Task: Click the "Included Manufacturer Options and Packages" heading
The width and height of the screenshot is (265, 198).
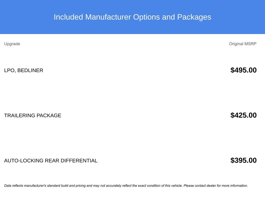Action: click(132, 17)
